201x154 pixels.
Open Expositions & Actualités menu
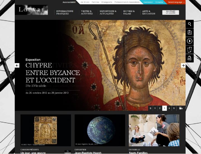[x=108, y=12]
